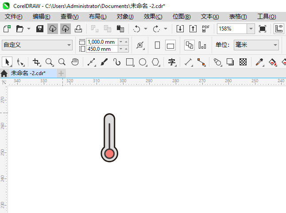Select the Eyedropper tool
Viewport: 286px width, 213px height.
[259, 62]
